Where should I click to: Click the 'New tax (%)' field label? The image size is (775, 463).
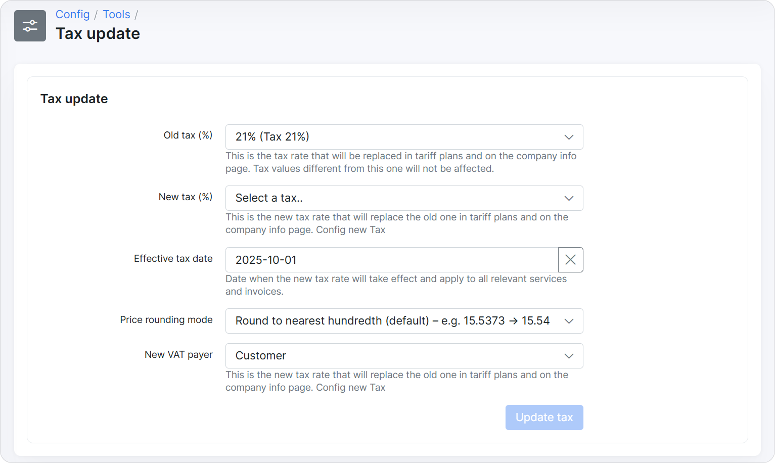pos(185,197)
